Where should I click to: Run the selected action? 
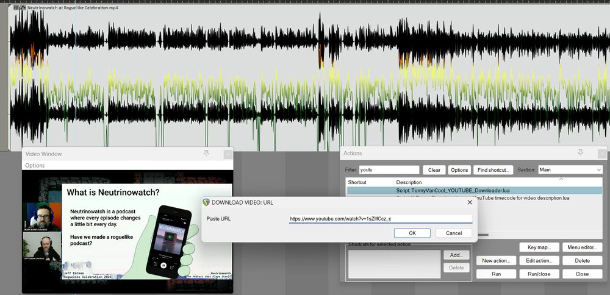tap(496, 274)
